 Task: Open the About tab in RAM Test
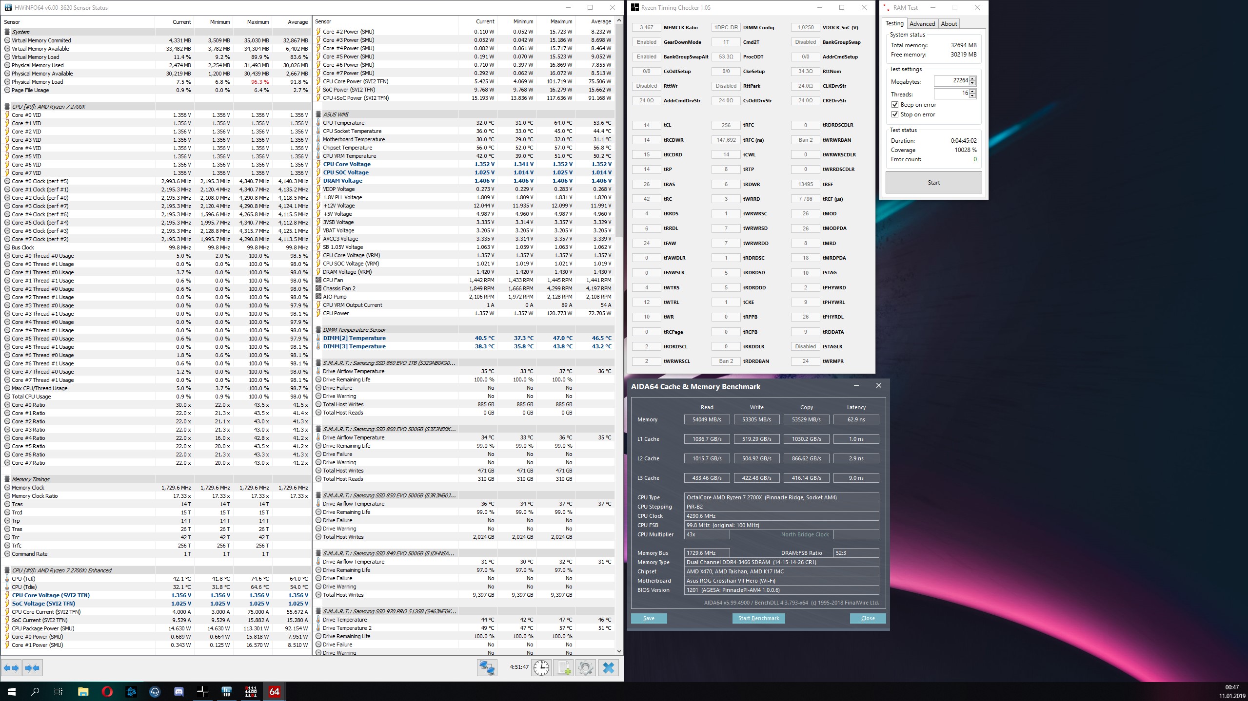tap(949, 23)
